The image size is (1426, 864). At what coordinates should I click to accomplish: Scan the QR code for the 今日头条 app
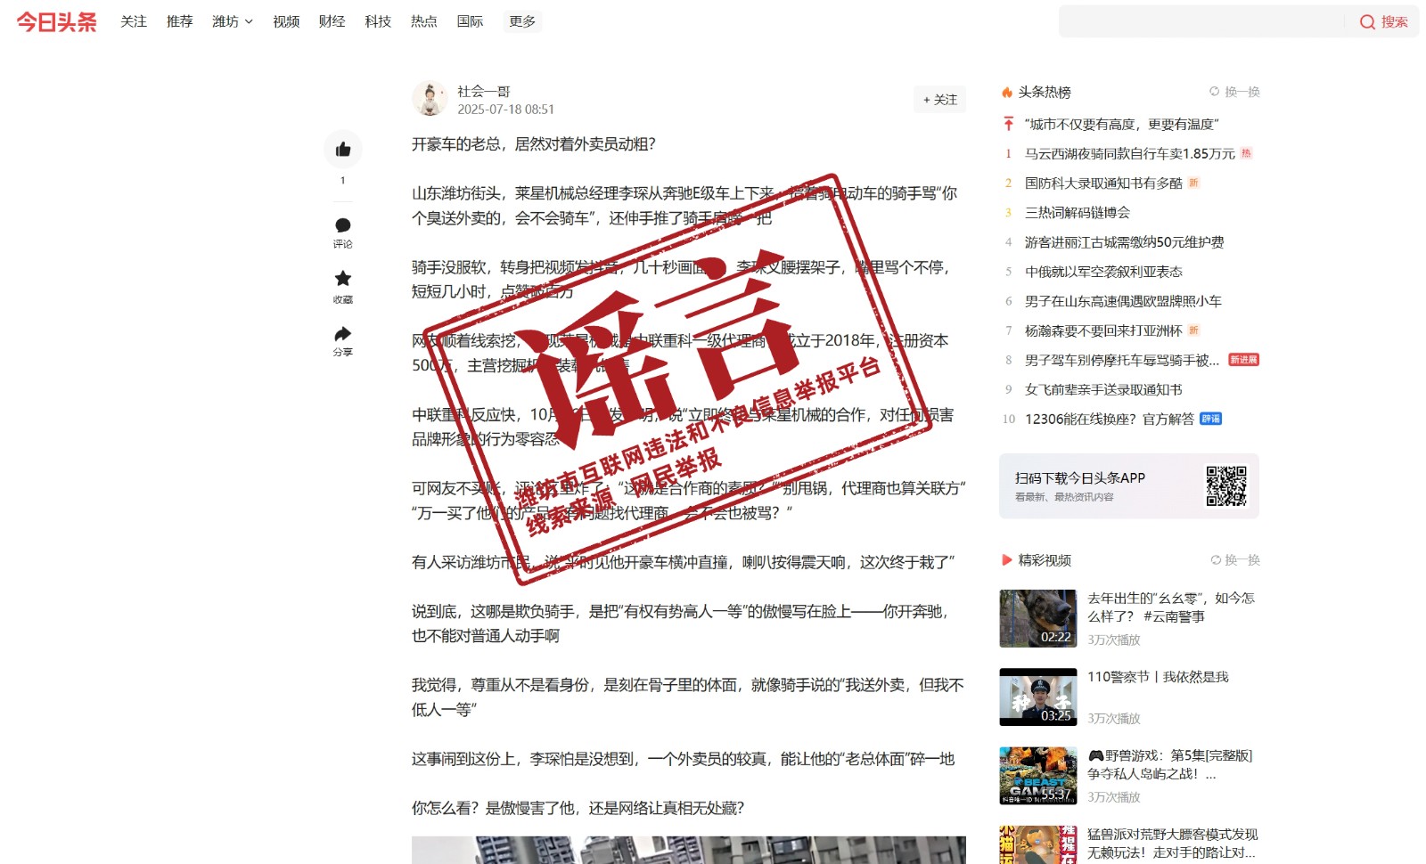[1226, 486]
